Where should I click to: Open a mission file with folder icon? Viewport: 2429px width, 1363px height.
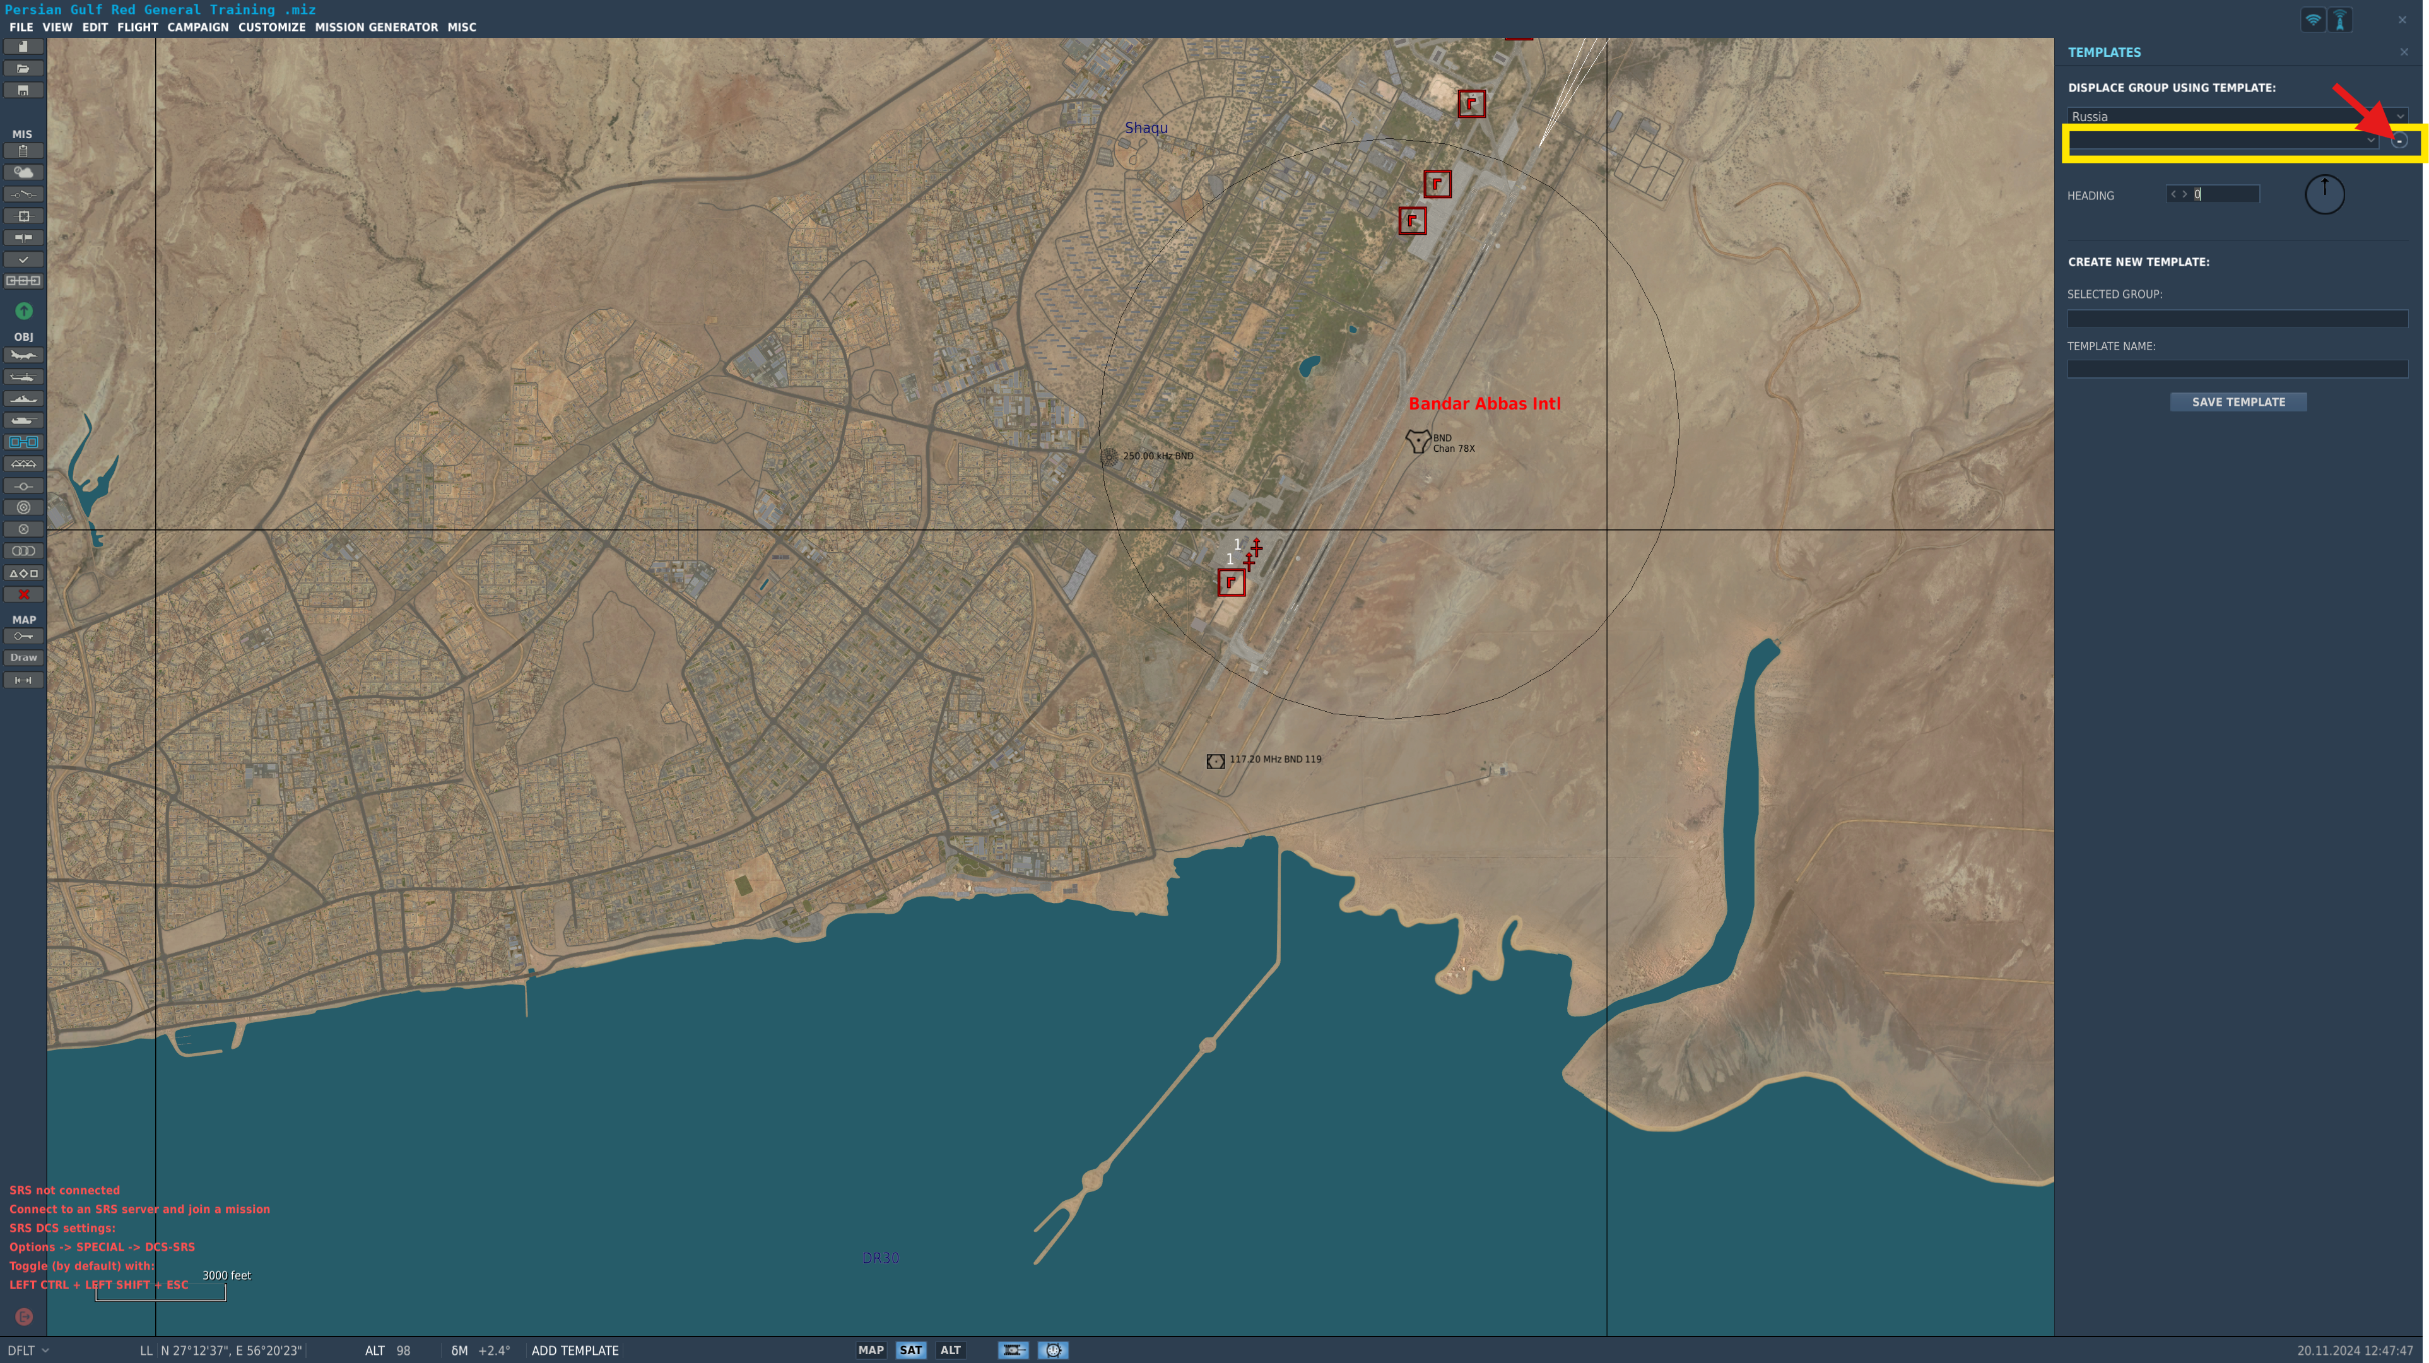(x=23, y=69)
